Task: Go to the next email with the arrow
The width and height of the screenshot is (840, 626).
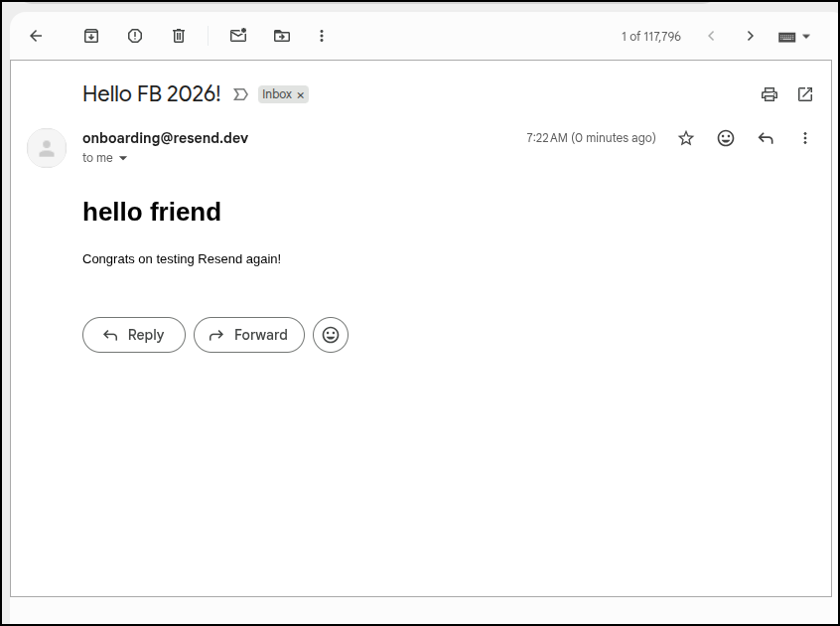Action: (x=751, y=36)
